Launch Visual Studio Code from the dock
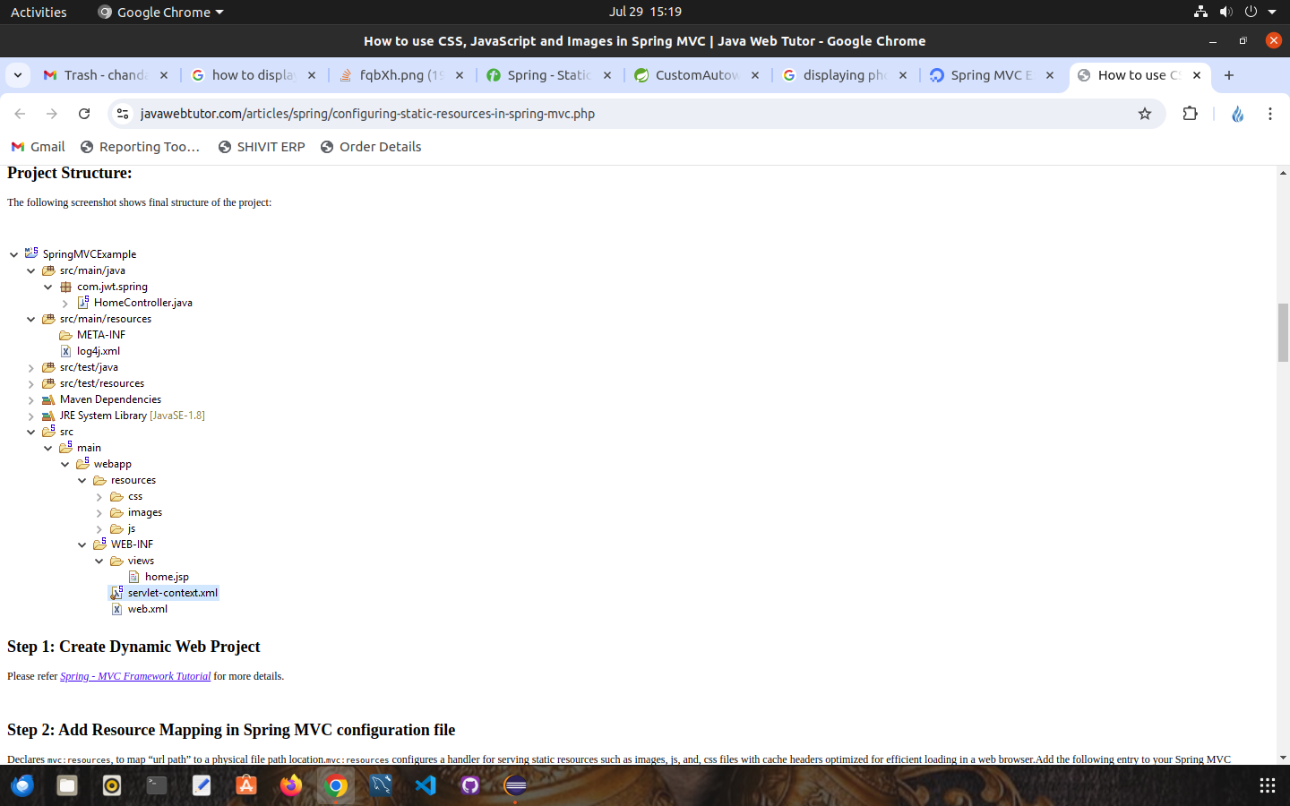The height and width of the screenshot is (806, 1290). (426, 785)
